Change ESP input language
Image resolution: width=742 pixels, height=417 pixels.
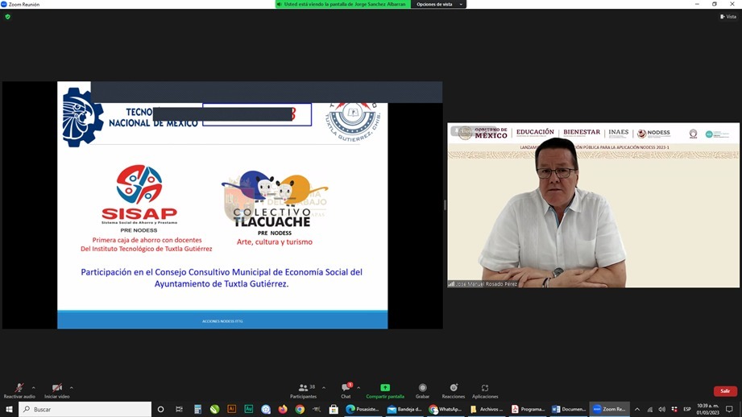(686, 409)
